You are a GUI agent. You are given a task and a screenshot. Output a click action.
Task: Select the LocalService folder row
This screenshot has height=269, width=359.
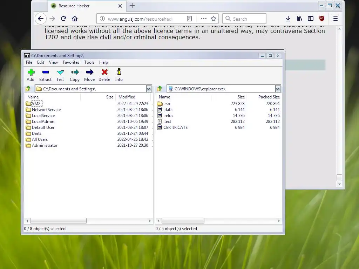[x=89, y=116]
